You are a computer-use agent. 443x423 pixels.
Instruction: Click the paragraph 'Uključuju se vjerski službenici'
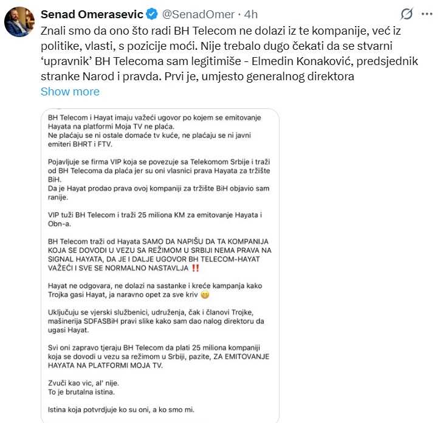(156, 321)
